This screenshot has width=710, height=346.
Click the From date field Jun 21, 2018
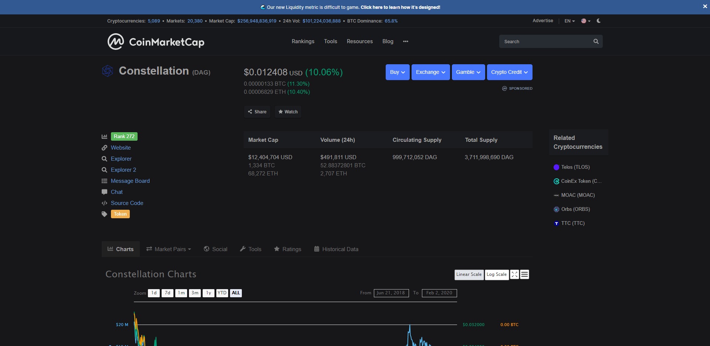[x=391, y=293]
